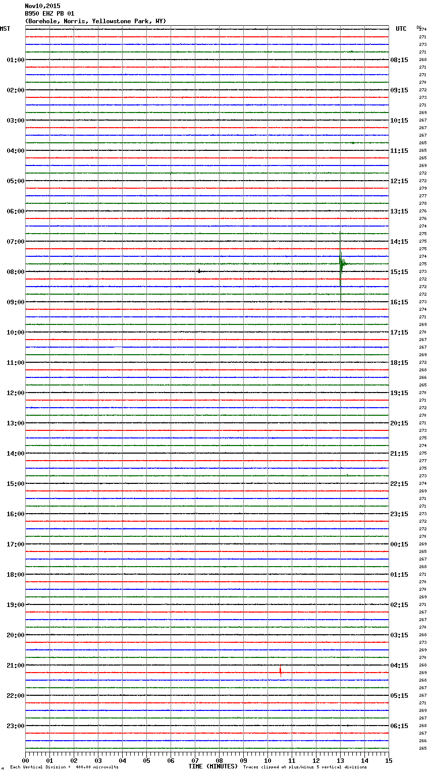This screenshot has width=429, height=774.
Task: Click the 21:00 MST hour label
Action: tap(16, 665)
